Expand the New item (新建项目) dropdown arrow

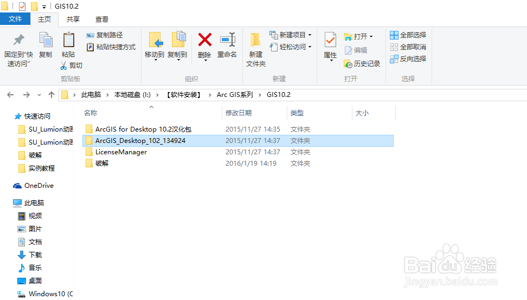310,35
